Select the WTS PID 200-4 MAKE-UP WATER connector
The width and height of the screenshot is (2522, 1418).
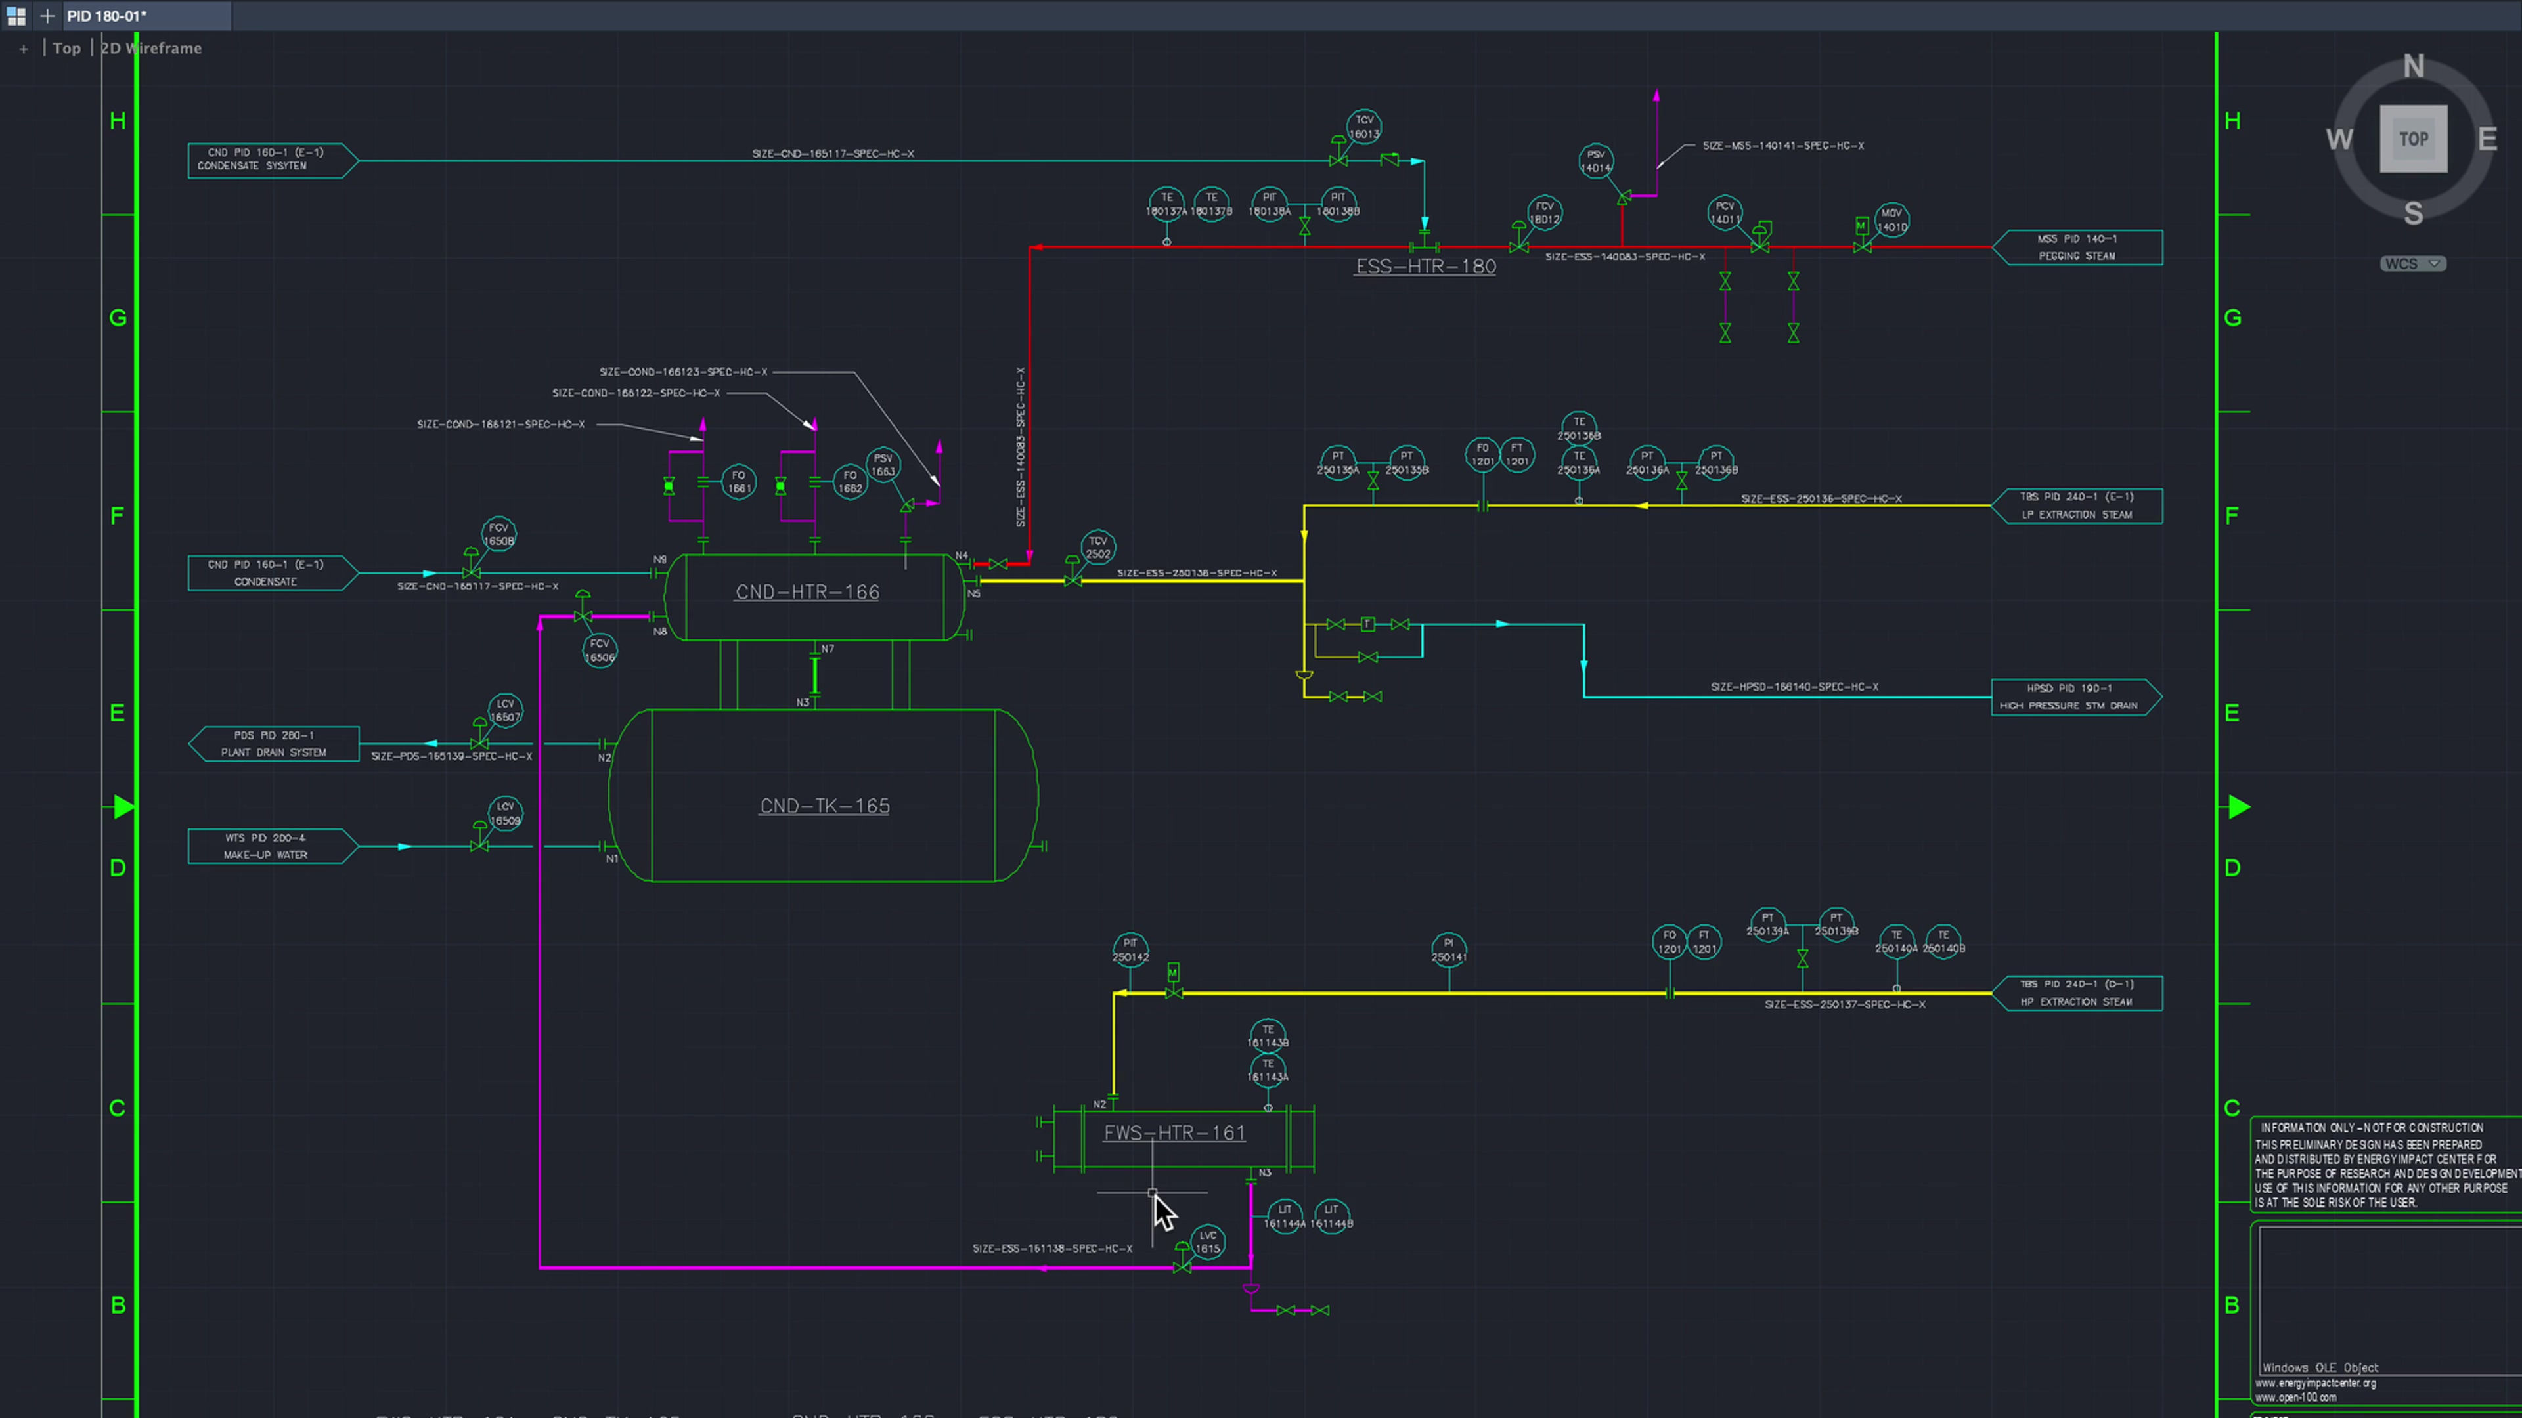(x=274, y=846)
